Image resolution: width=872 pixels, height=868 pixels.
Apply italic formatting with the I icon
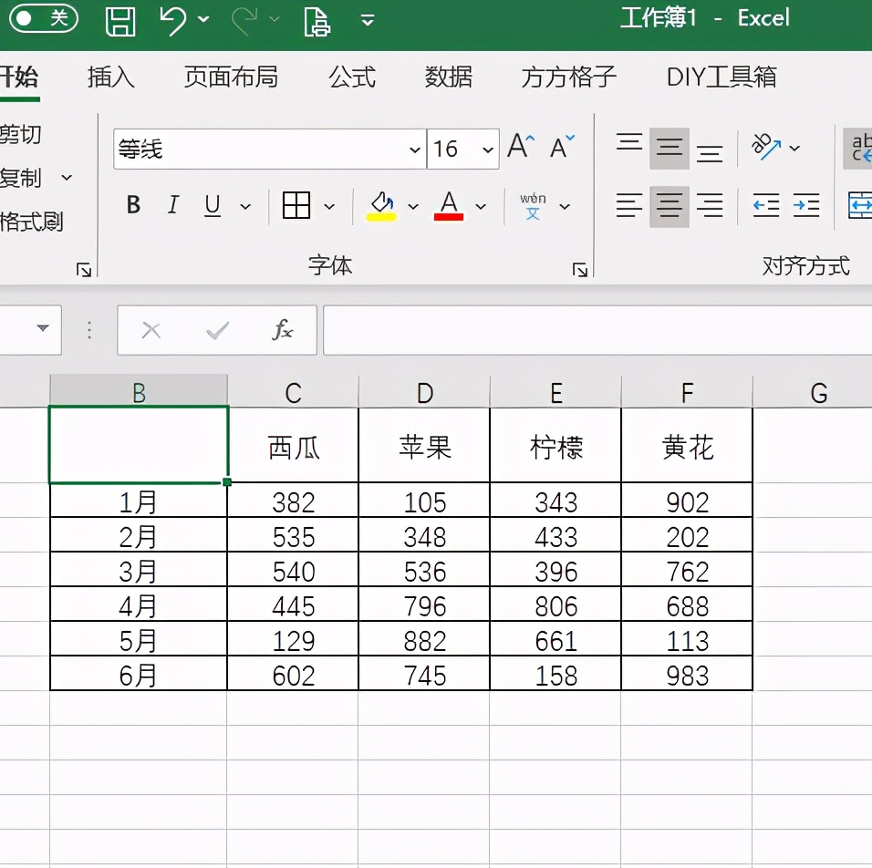pyautogui.click(x=172, y=205)
